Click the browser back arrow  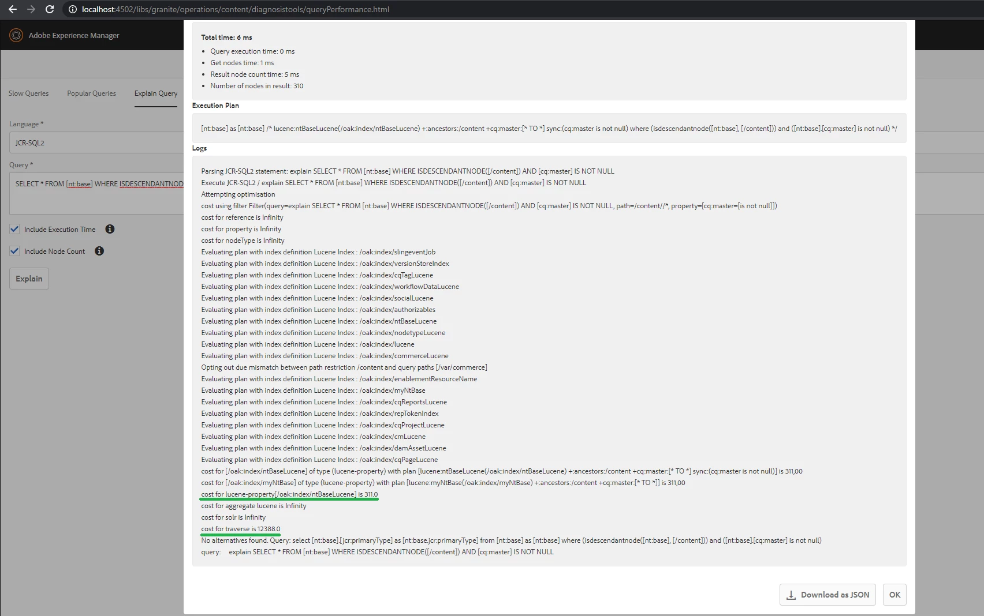coord(13,9)
